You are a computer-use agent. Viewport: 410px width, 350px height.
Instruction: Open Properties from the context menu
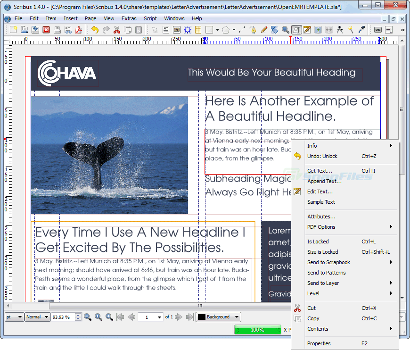[325, 343]
